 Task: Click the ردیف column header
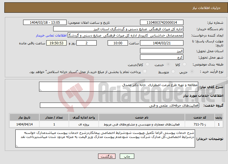pyautogui.click(x=219, y=117)
